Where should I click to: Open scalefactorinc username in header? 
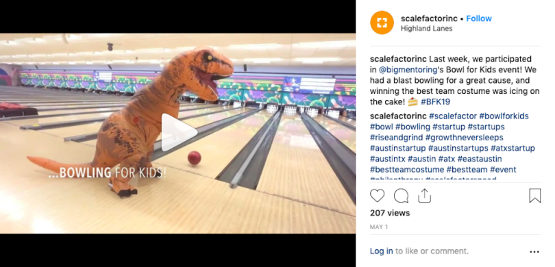pyautogui.click(x=429, y=18)
